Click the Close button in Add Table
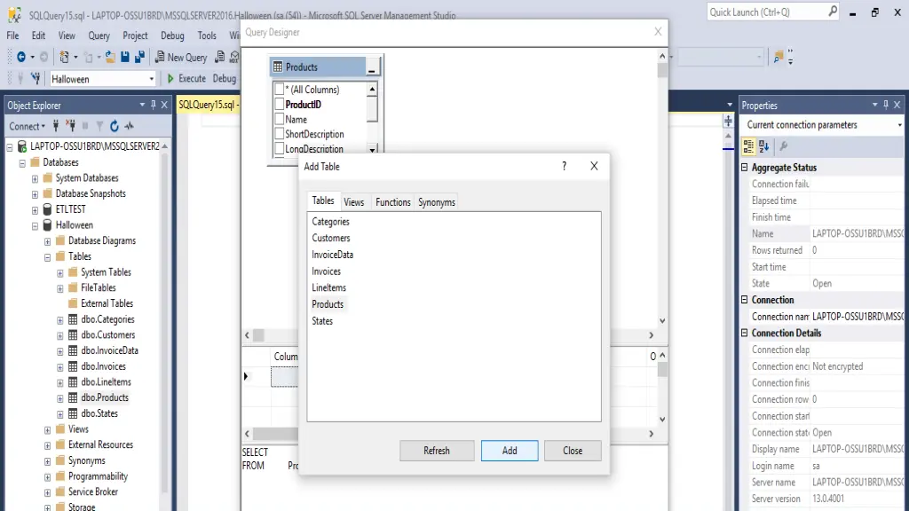The width and height of the screenshot is (909, 511). pos(573,450)
